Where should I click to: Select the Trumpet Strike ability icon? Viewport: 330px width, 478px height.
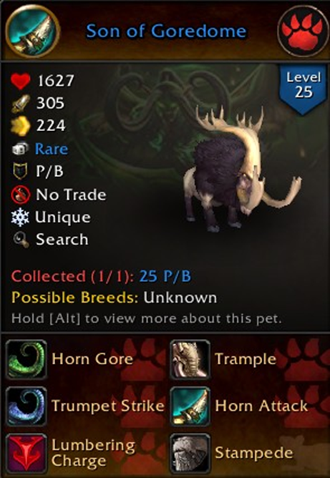(26, 406)
